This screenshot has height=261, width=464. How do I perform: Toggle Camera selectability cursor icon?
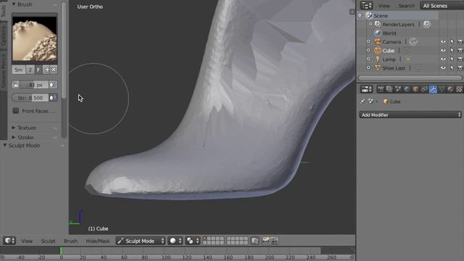coord(452,42)
